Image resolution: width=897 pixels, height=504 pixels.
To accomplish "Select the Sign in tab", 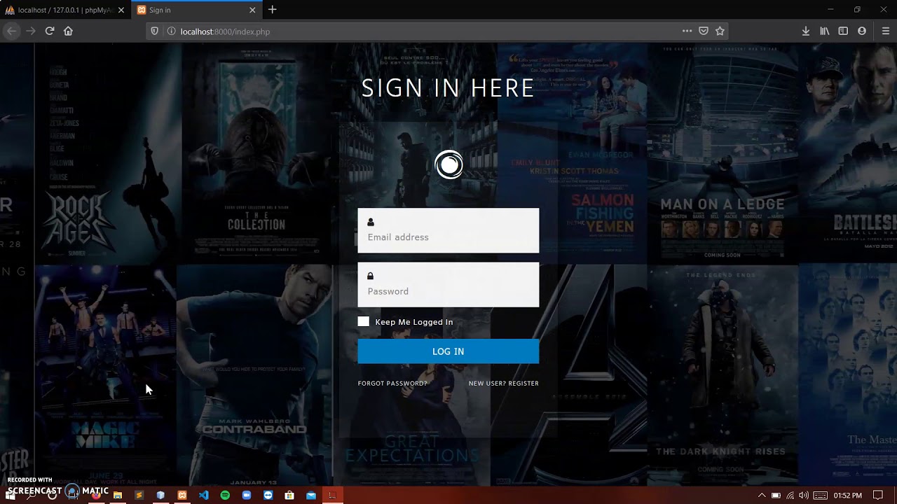I will coord(196,10).
